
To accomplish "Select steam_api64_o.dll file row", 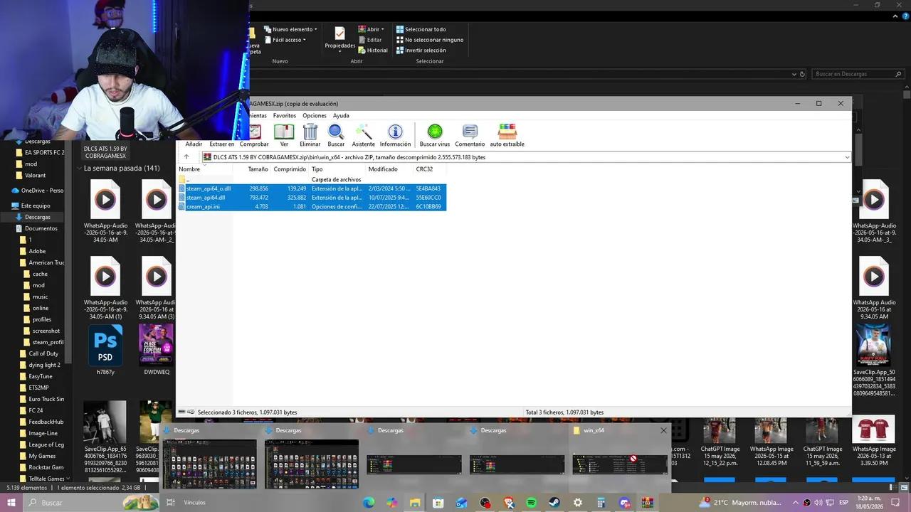I will 312,188.
